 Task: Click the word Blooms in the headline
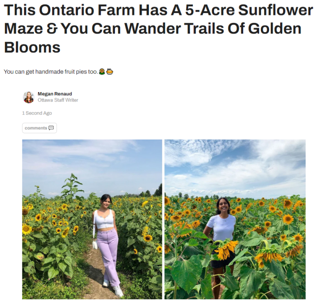pos(32,47)
